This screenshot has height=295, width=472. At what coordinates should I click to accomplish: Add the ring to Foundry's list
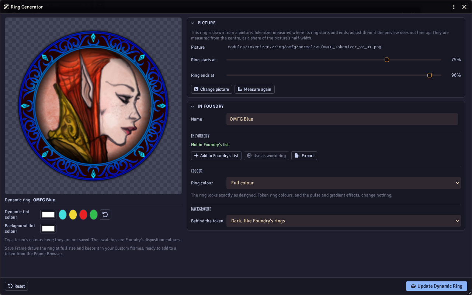point(216,156)
